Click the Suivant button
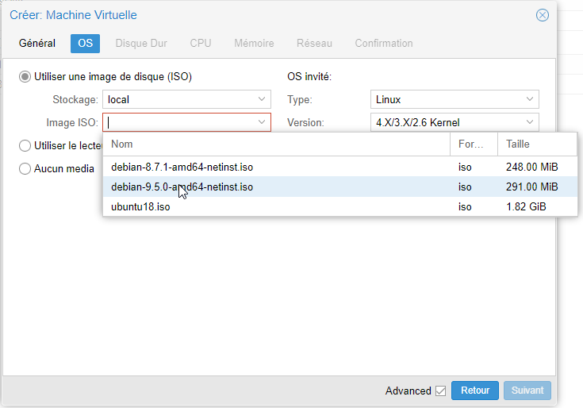This screenshot has width=583, height=408. coord(527,391)
